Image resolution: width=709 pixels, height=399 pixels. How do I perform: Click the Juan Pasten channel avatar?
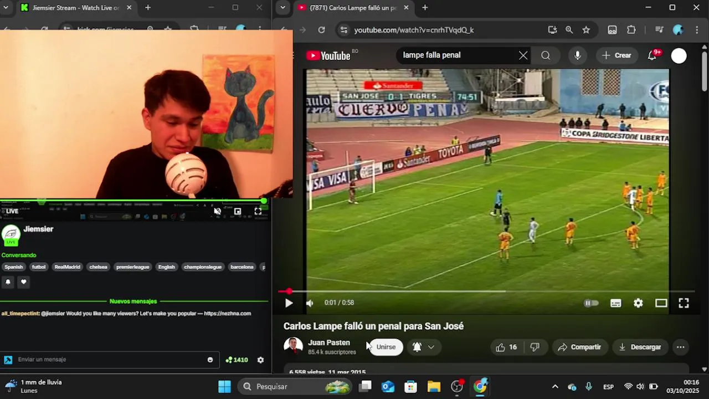293,346
